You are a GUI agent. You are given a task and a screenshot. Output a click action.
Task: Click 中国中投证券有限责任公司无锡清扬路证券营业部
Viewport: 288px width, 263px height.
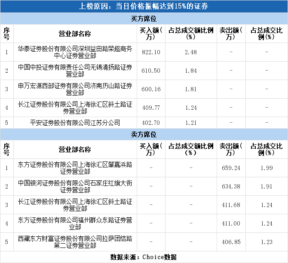point(75,71)
